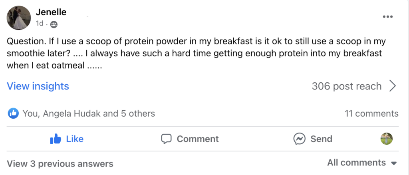View who reacted: You, Angela Hudak and others
Screen dimensions: 409x175
click(89, 113)
